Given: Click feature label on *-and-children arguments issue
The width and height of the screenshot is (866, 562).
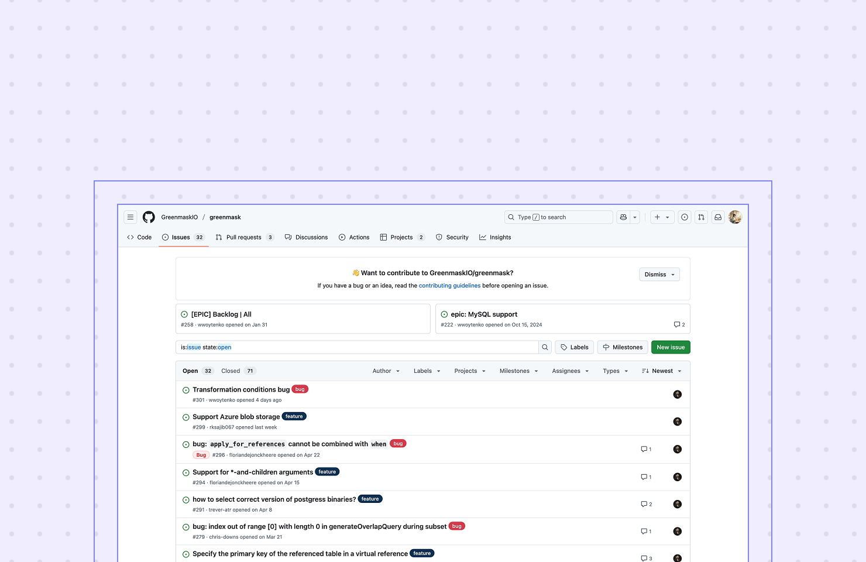Looking at the screenshot, I should point(328,472).
